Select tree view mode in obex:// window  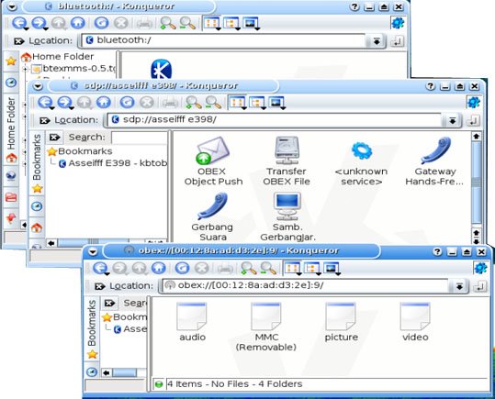coord(312,269)
